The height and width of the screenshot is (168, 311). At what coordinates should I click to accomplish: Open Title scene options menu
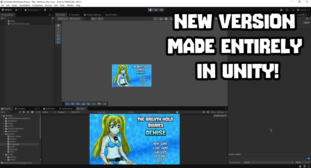pos(53,21)
